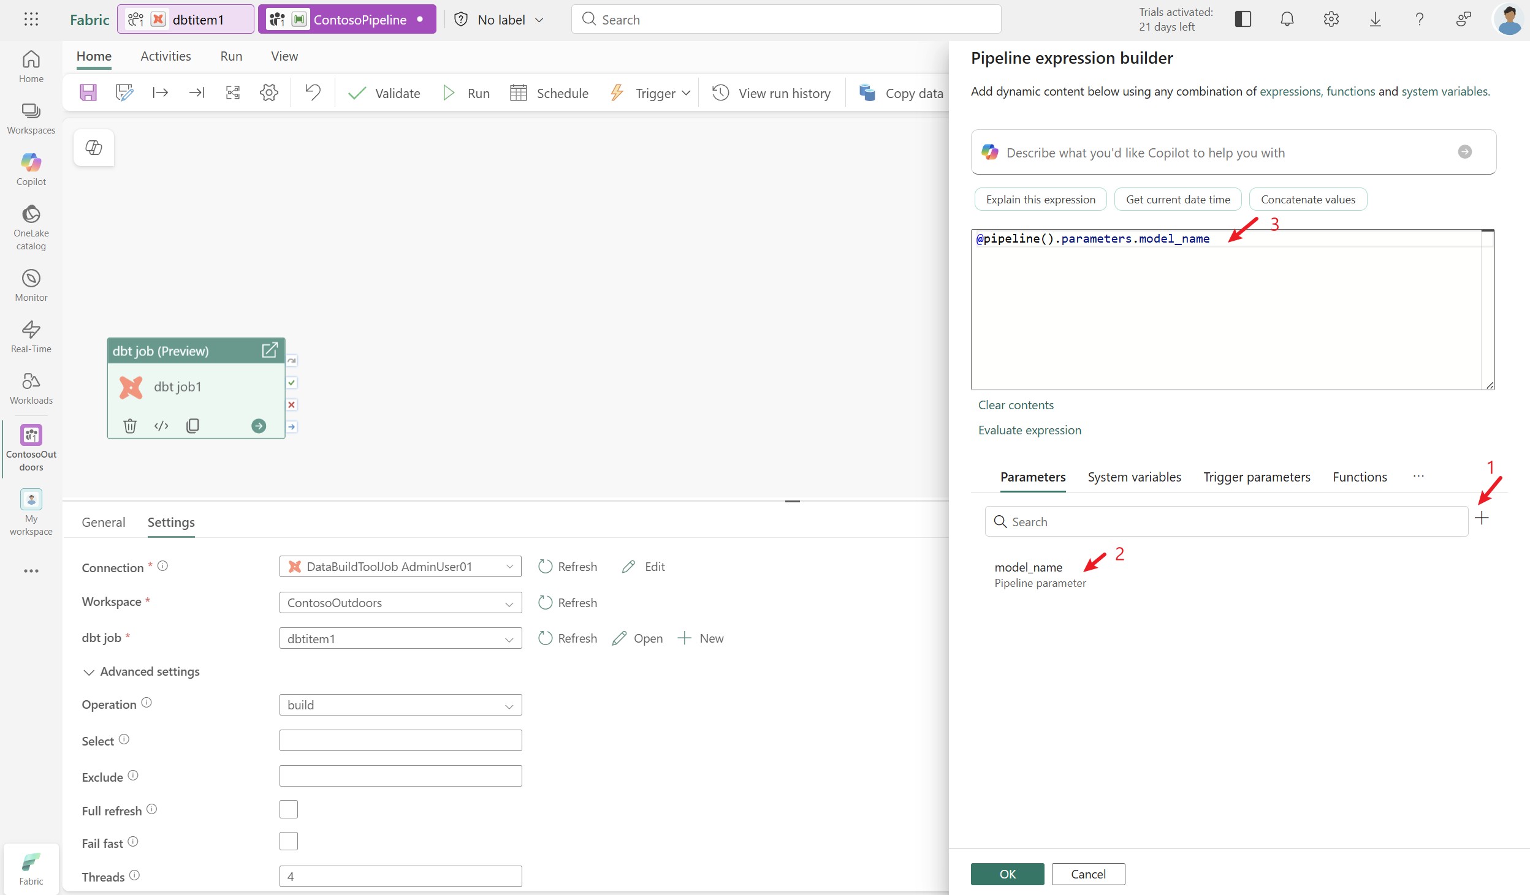Viewport: 1530px width, 895px height.
Task: Open help question mark icon
Action: pos(1419,19)
